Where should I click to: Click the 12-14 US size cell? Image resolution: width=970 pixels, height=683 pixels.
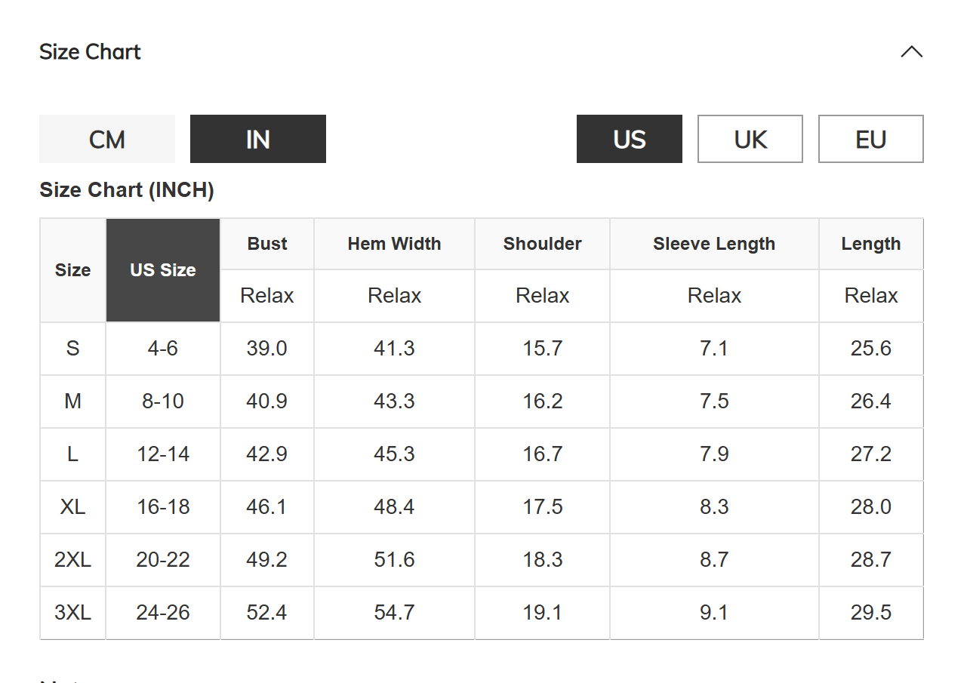163,454
